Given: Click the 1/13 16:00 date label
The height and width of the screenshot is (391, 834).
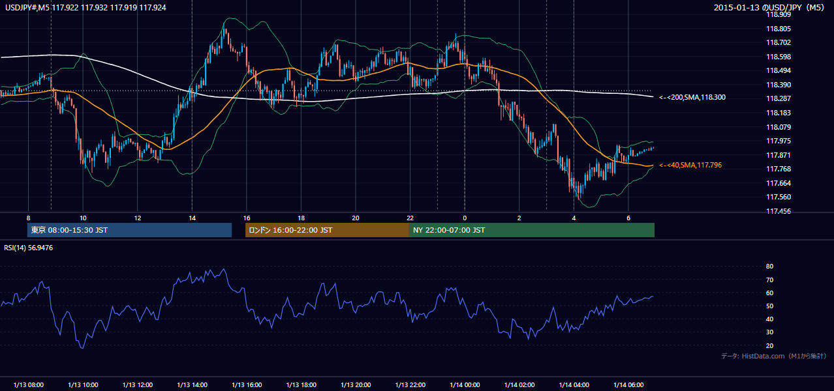Looking at the screenshot, I should pyautogui.click(x=246, y=384).
